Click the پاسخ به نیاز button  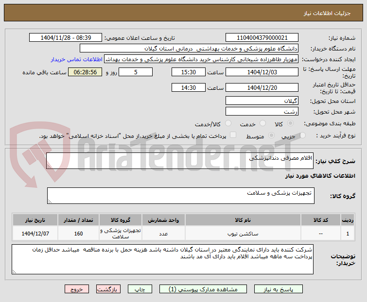(279, 289)
